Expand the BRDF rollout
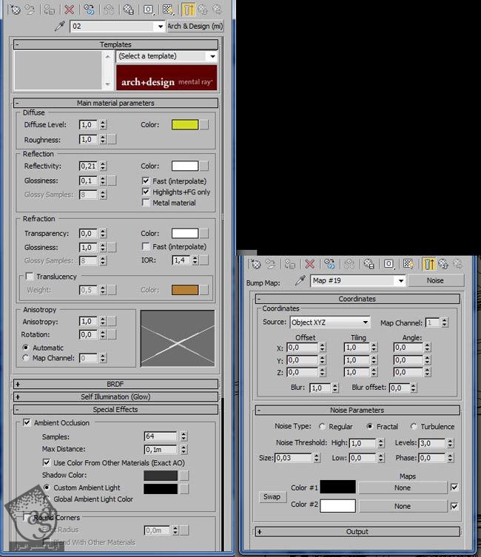This screenshot has height=557, width=481. point(115,384)
